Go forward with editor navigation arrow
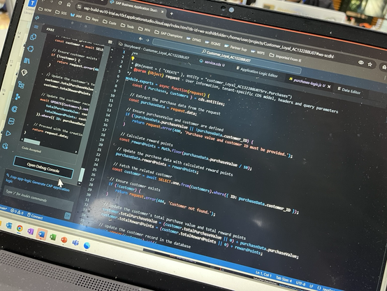This screenshot has height=291, width=387. click(147, 40)
